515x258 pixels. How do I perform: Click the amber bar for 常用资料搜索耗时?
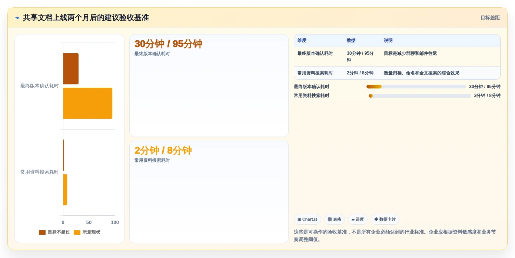[x=65, y=190]
